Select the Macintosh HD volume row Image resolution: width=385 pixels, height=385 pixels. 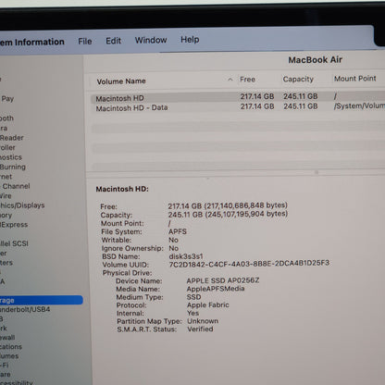click(238, 97)
